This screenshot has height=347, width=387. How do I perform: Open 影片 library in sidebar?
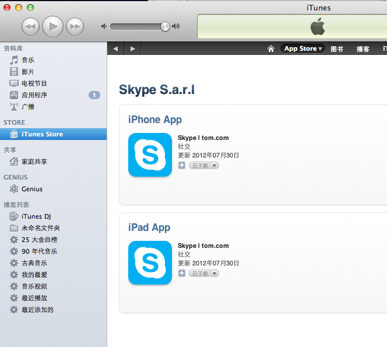click(x=53, y=72)
